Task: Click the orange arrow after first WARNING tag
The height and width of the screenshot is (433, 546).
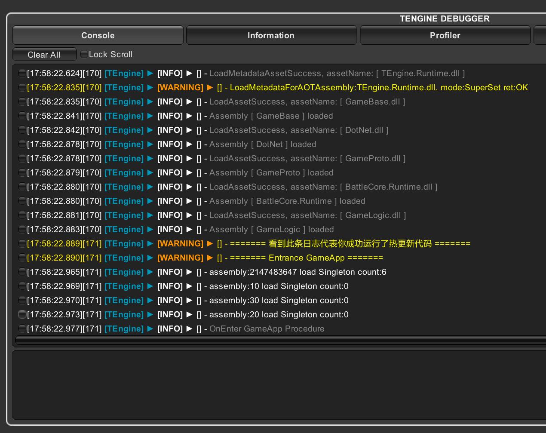Action: tap(210, 87)
